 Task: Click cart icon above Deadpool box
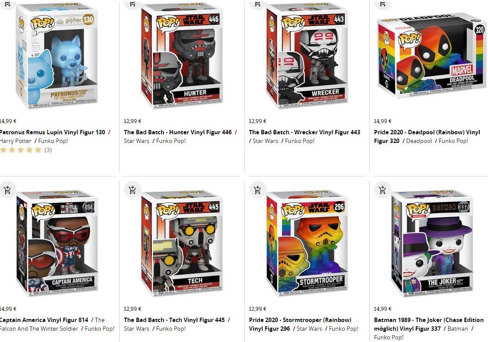click(382, 4)
